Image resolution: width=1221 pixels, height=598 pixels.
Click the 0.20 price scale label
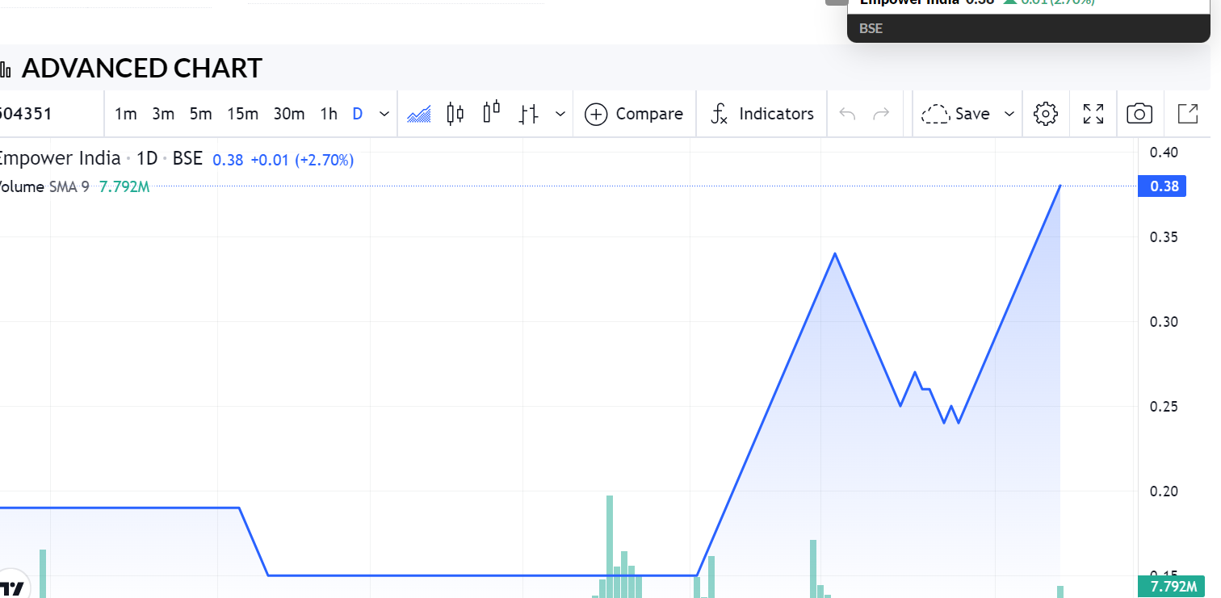[1162, 491]
